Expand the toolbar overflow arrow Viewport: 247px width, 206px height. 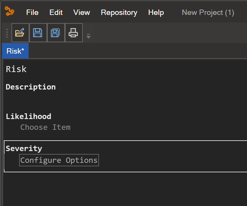(88, 36)
